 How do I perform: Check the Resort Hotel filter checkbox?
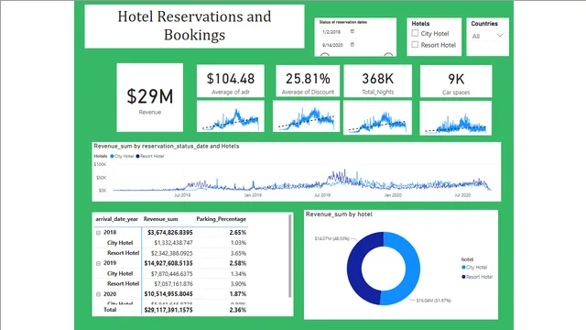pyautogui.click(x=415, y=45)
